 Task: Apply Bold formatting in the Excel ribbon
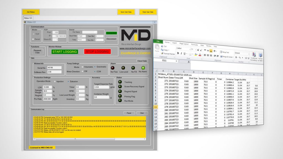click(x=178, y=53)
